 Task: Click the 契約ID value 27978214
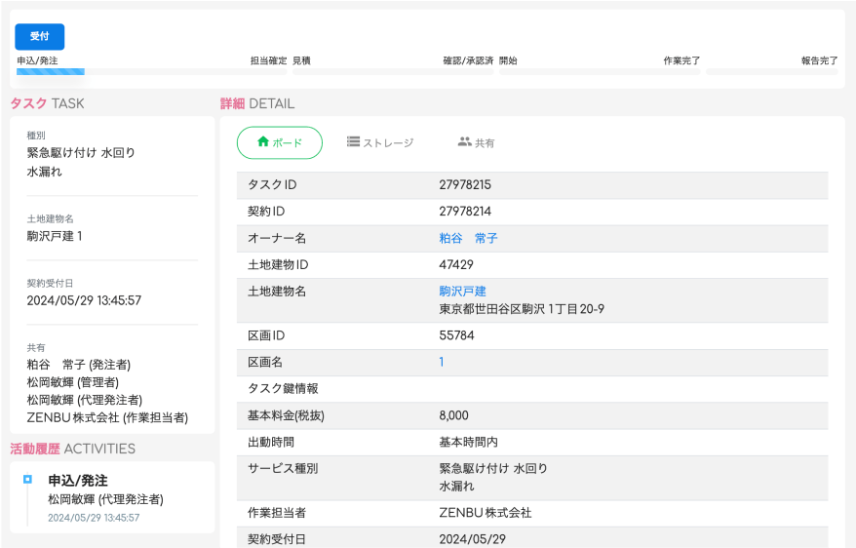[465, 211]
